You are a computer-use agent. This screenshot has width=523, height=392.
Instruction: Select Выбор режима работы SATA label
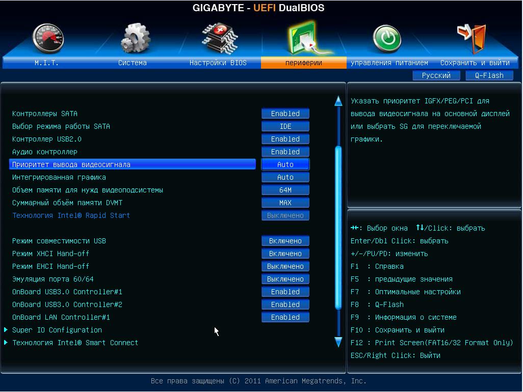[61, 126]
